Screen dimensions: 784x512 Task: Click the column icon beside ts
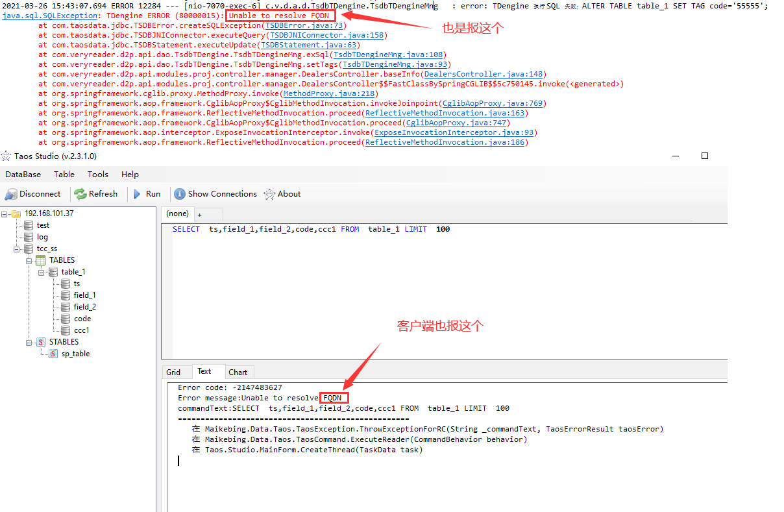[65, 283]
